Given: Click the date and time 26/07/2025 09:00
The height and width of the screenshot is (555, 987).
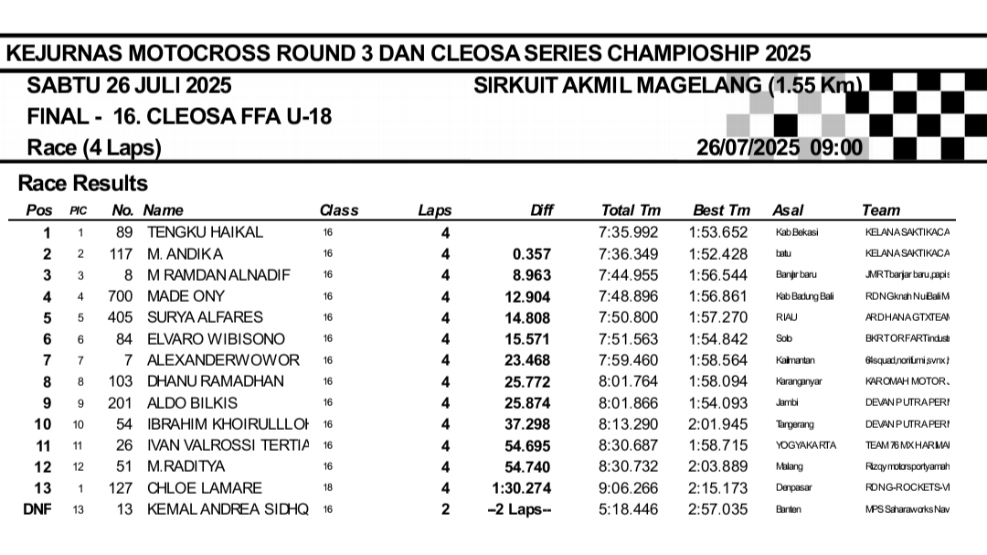Looking at the screenshot, I should (779, 148).
